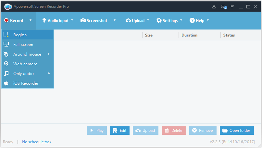Expand the Audio input dropdown arrow
The image size is (262, 148).
(72, 20)
